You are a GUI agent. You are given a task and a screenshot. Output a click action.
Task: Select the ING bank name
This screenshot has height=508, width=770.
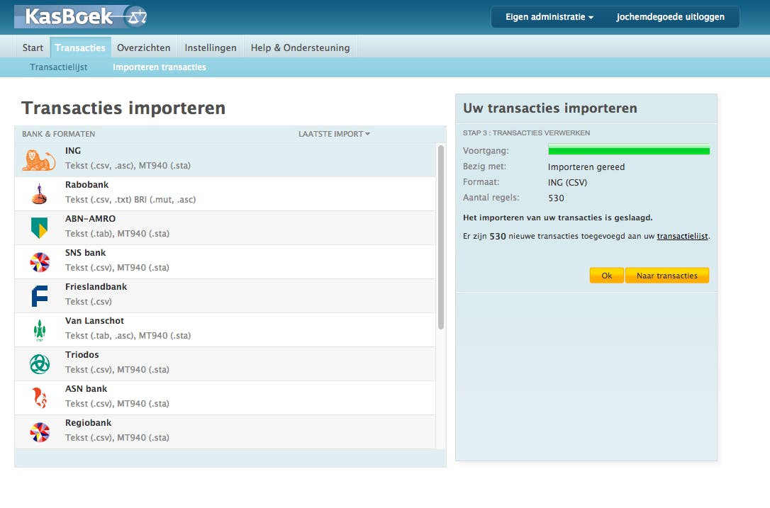pyautogui.click(x=73, y=151)
